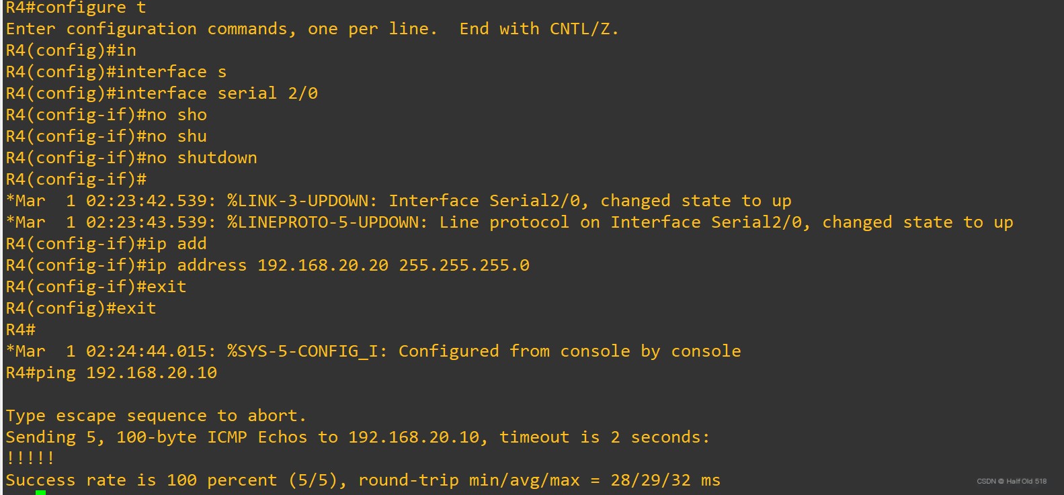Image resolution: width=1064 pixels, height=495 pixels.
Task: Click the 'ping 192.168.20.10' command
Action: point(126,373)
